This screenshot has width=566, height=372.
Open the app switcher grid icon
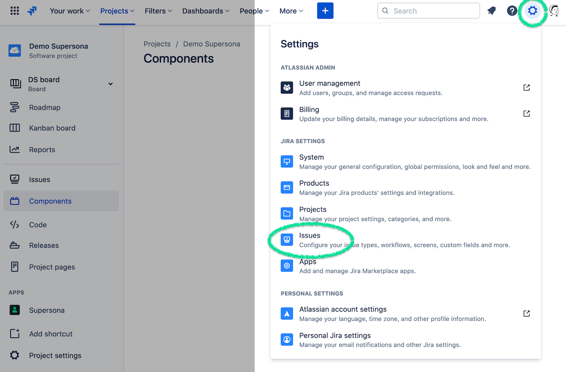pos(15,11)
